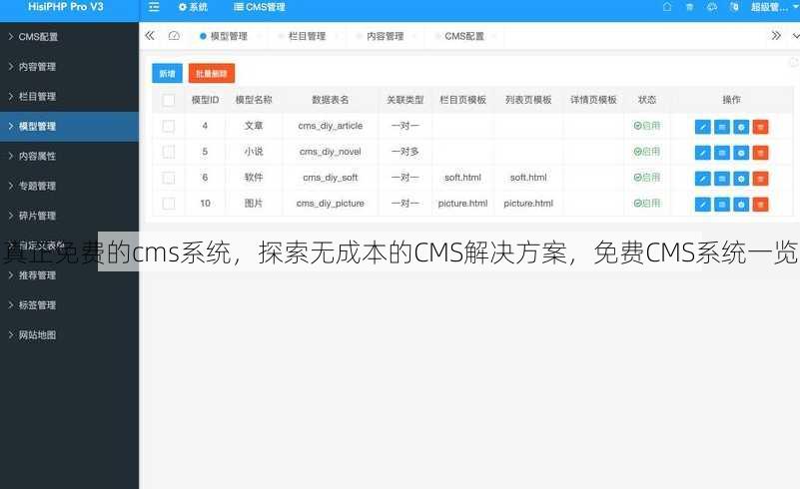Edit the 小说 model with the pencil icon
Viewport: 800px width, 489px height.
702,153
